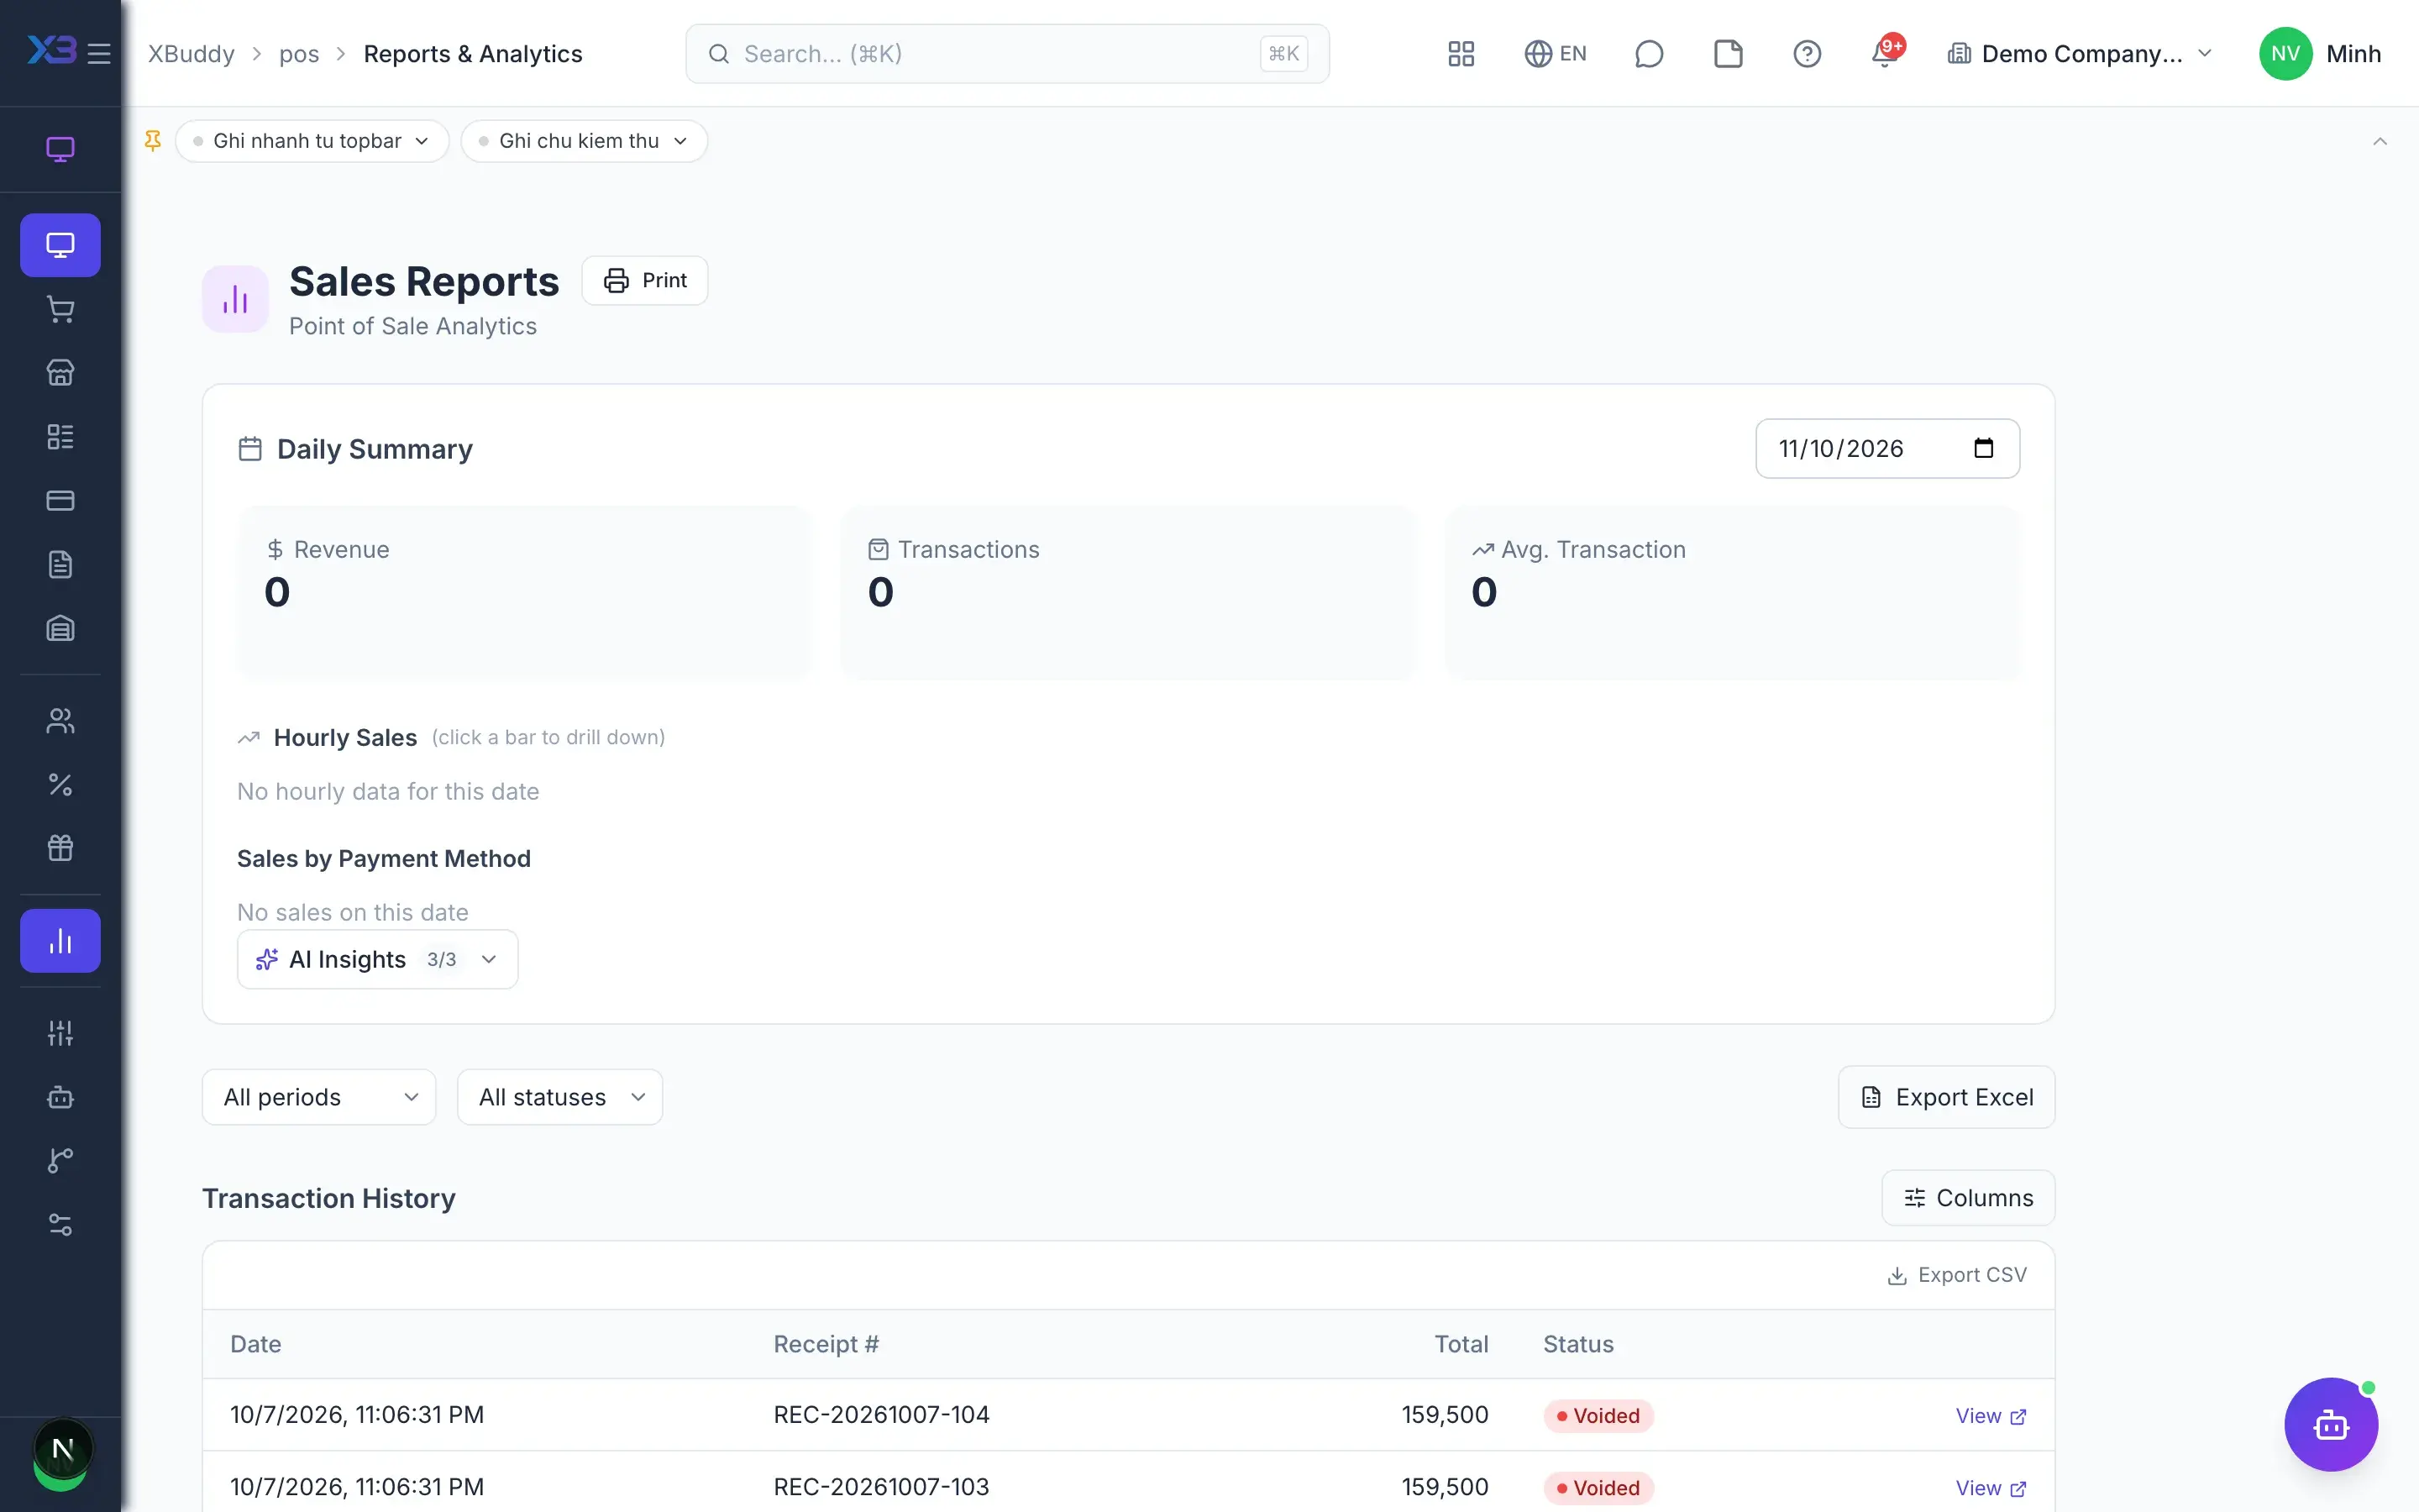Open the credit card sidebar icon
Viewport: 2419px width, 1512px height.
click(60, 501)
